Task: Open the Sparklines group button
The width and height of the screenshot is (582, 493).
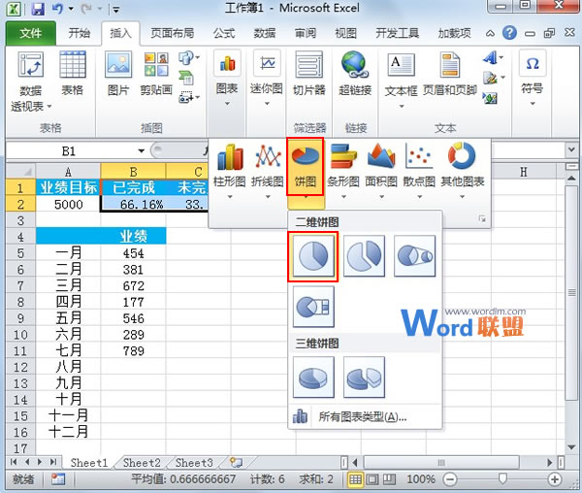Action: [267, 79]
